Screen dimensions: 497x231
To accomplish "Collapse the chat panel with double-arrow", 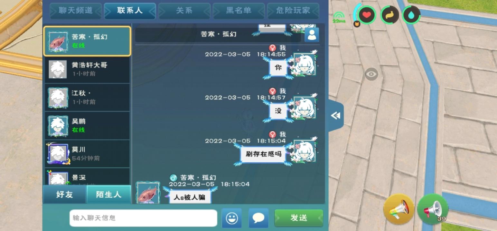I will coord(336,116).
